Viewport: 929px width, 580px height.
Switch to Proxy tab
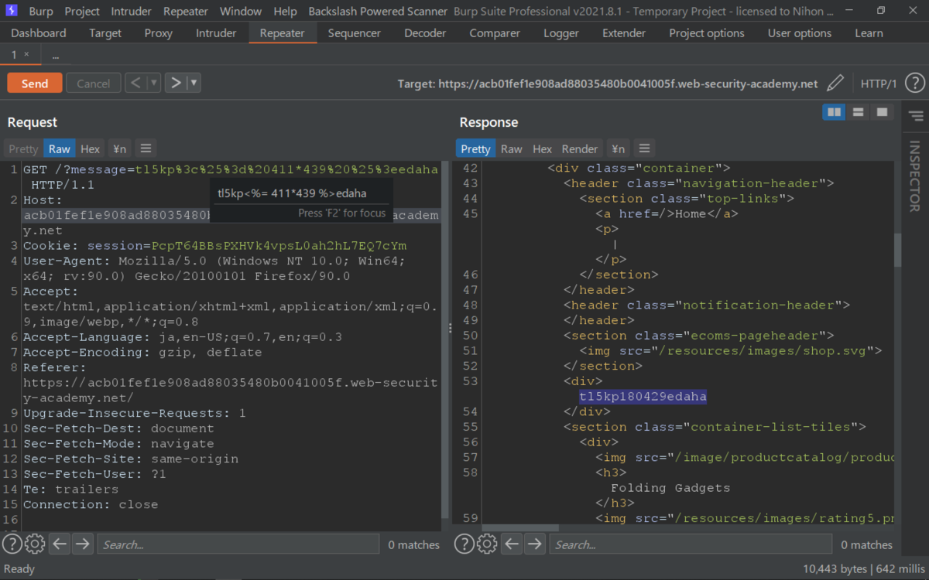click(159, 33)
